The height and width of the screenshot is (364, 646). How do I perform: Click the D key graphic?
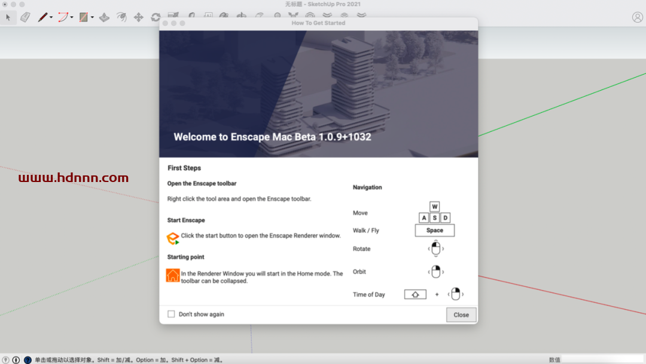point(446,218)
